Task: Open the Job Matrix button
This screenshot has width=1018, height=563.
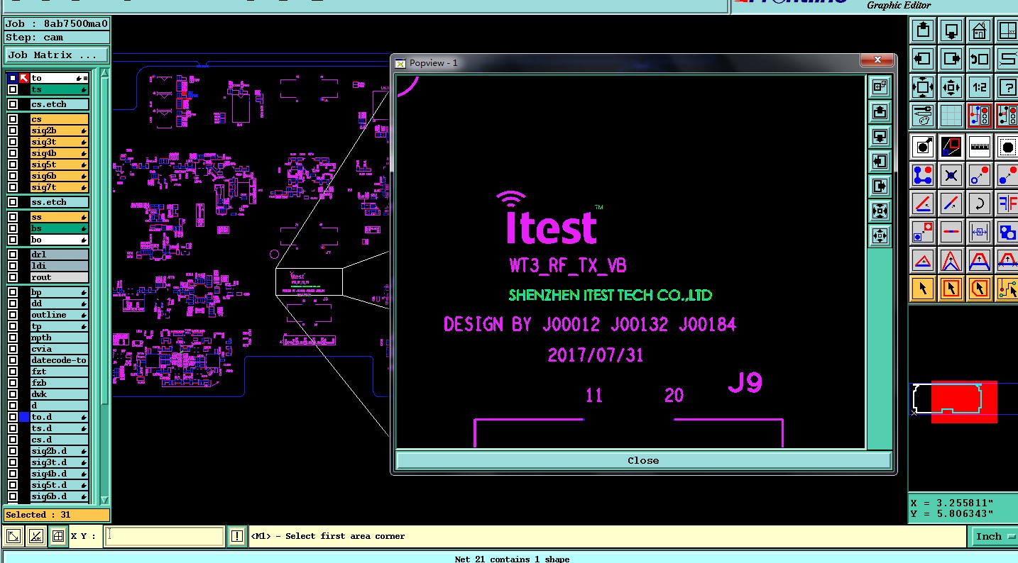Action: tap(57, 55)
